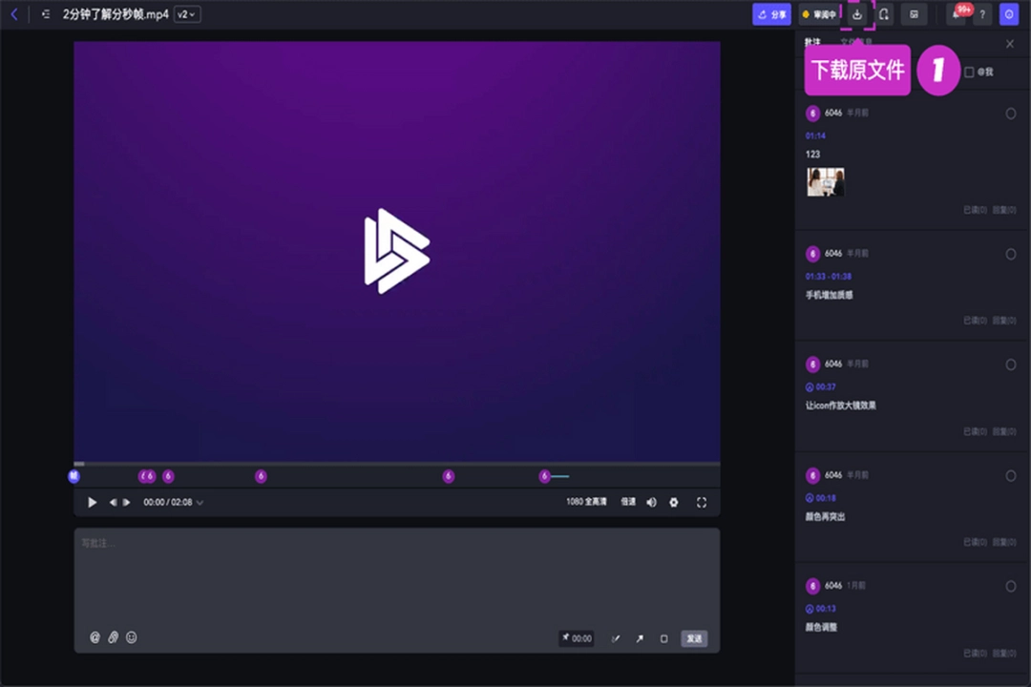
Task: Attach a file using the paperclip icon
Action: 114,638
